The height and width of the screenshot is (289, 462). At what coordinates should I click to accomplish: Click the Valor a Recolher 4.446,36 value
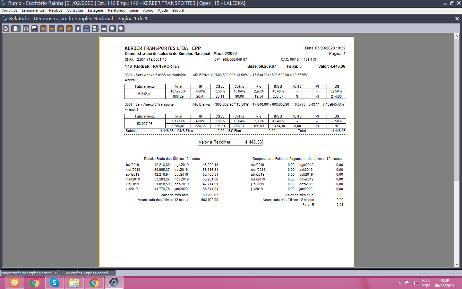pyautogui.click(x=253, y=142)
